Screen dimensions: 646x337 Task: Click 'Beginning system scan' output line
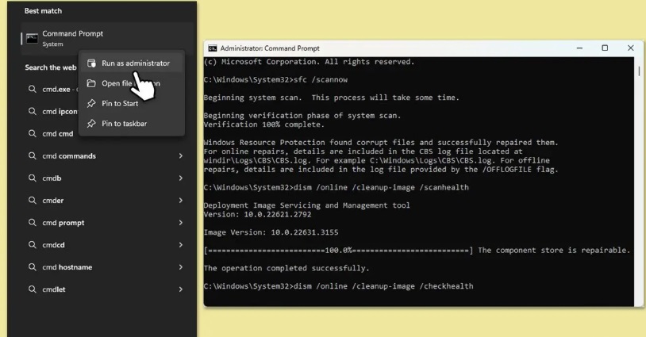pyautogui.click(x=331, y=98)
